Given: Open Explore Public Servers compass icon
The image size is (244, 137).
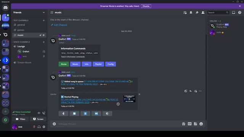Looking at the screenshot, I should [5, 120].
